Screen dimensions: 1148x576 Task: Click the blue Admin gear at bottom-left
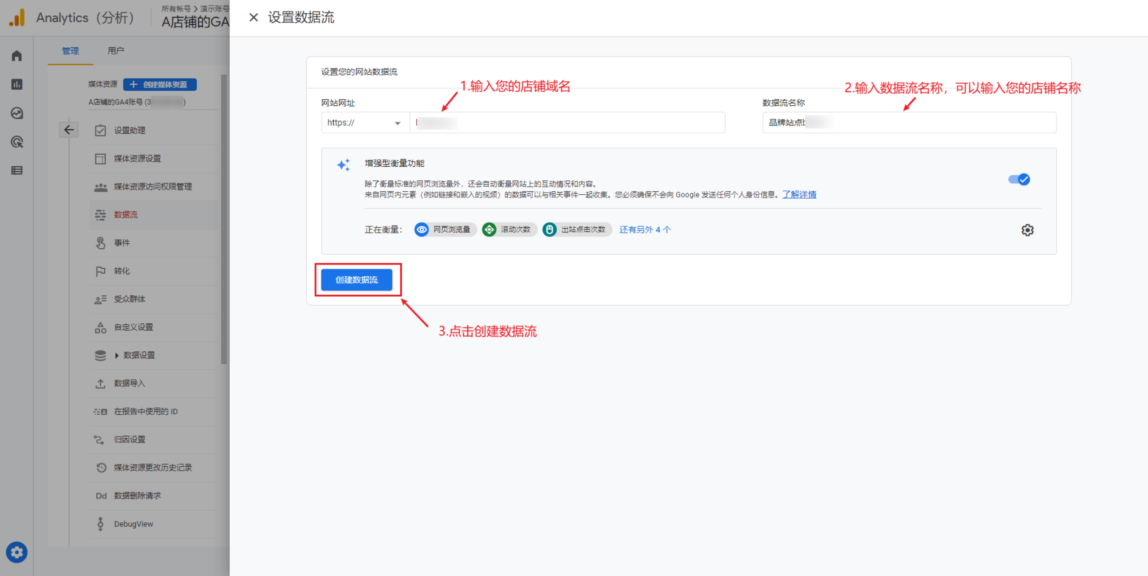pyautogui.click(x=17, y=552)
